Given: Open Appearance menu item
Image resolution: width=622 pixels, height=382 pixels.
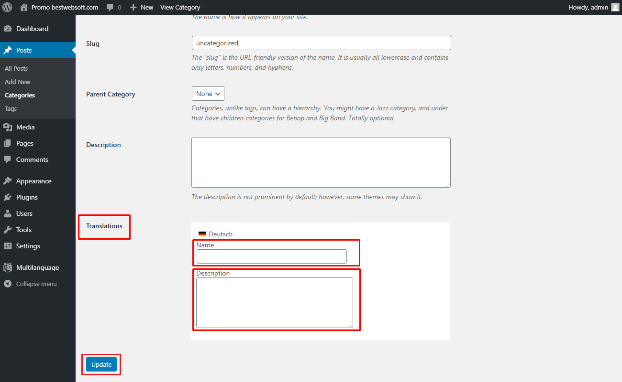Looking at the screenshot, I should [38, 181].
